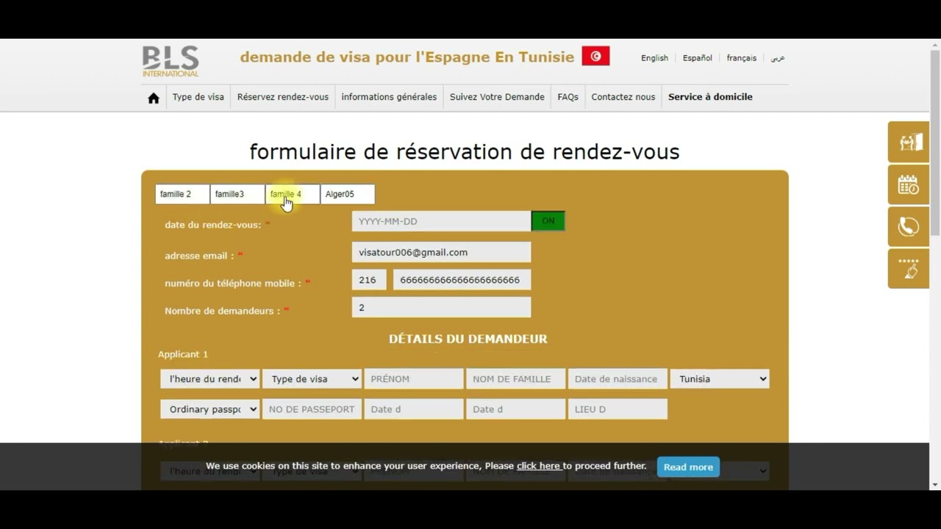Select the famille 2 autofill button
Image resolution: width=941 pixels, height=529 pixels.
[182, 194]
